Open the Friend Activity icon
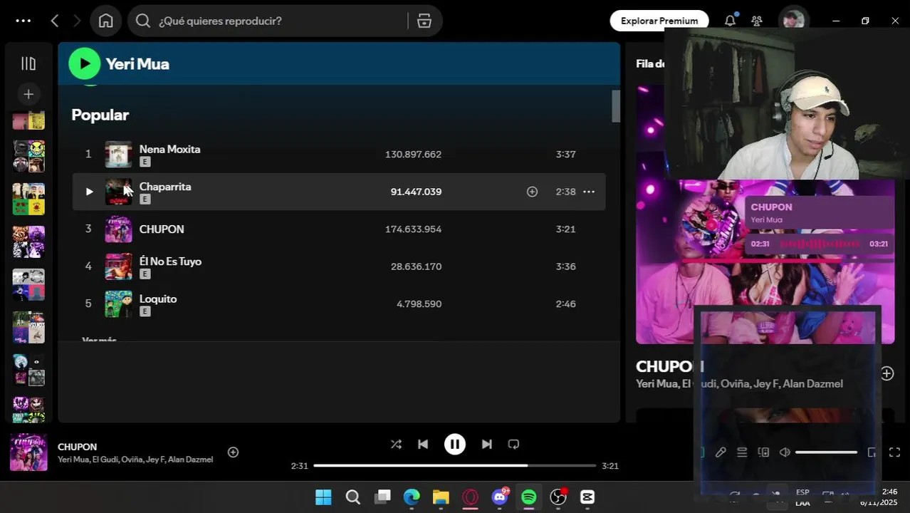The height and width of the screenshot is (513, 910). tap(757, 21)
